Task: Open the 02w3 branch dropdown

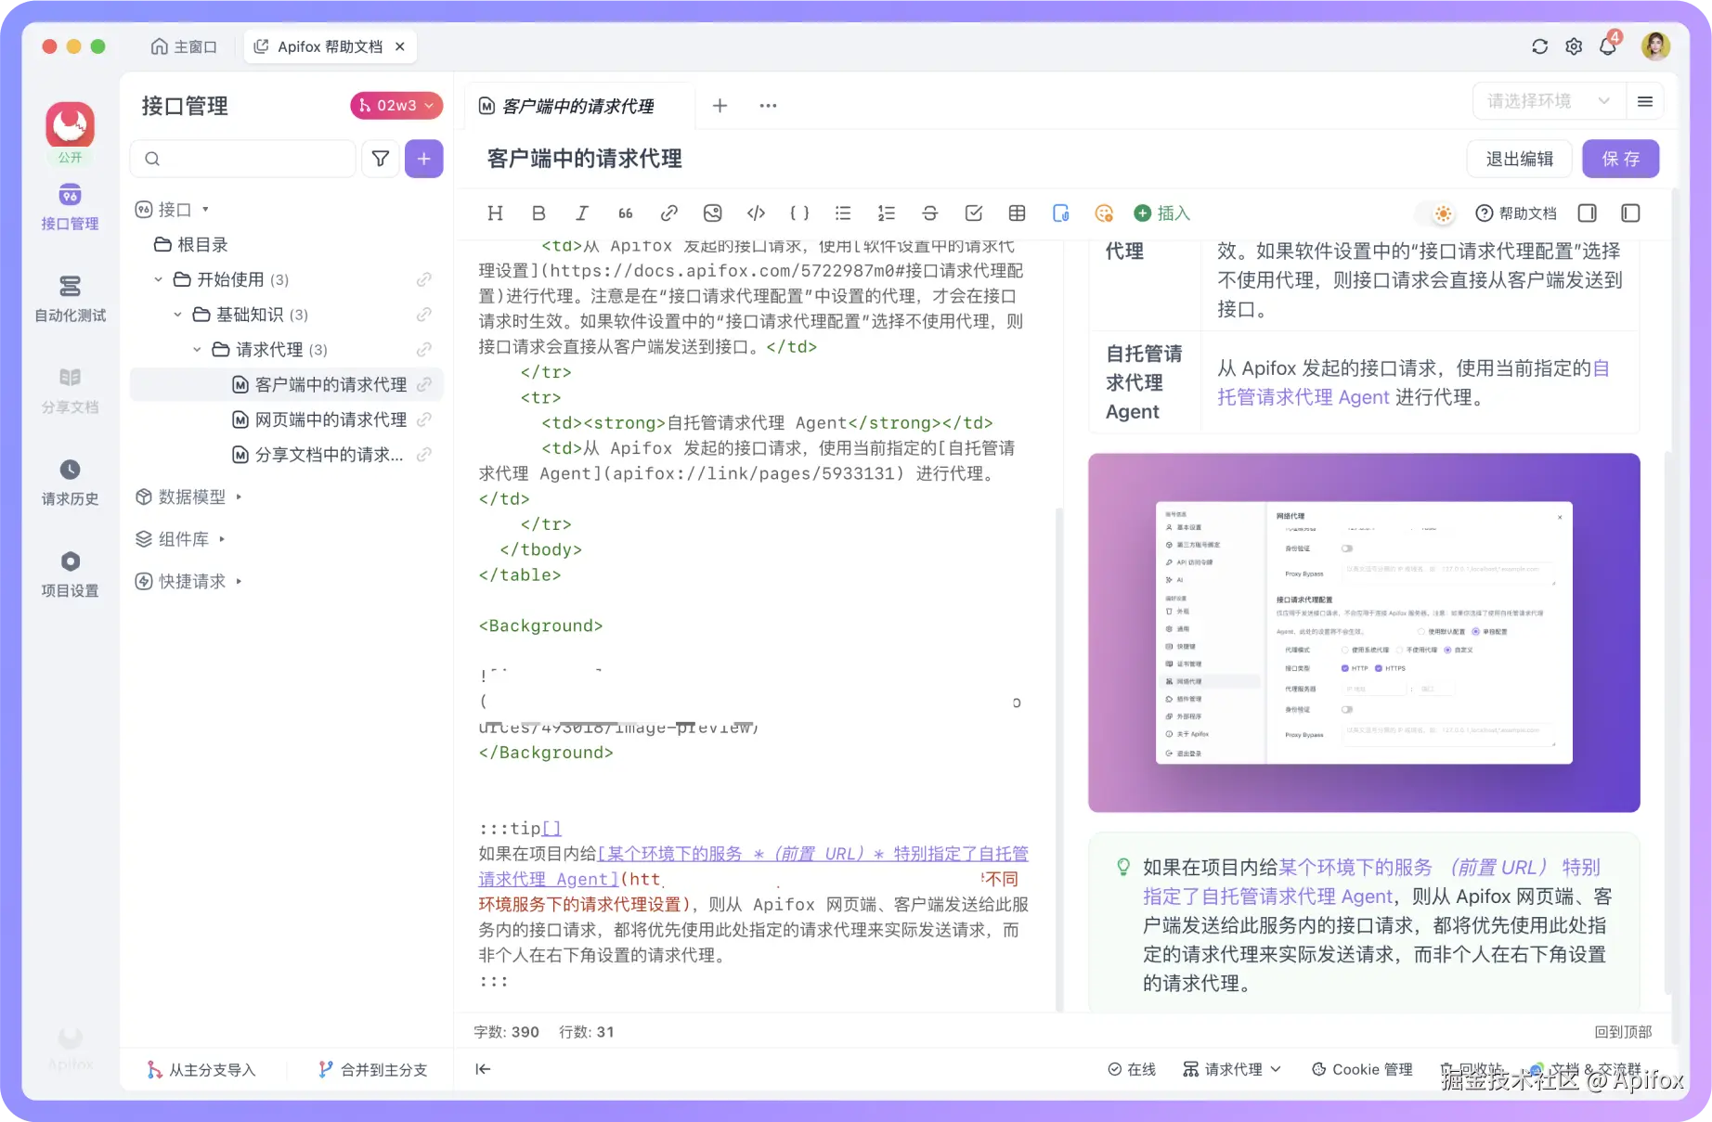Action: (396, 105)
